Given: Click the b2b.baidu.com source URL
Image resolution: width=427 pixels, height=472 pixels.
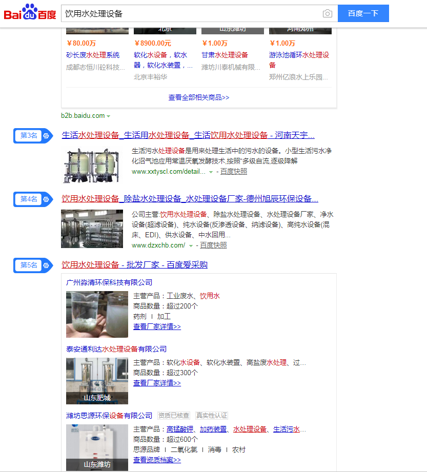Looking at the screenshot, I should [x=83, y=116].
